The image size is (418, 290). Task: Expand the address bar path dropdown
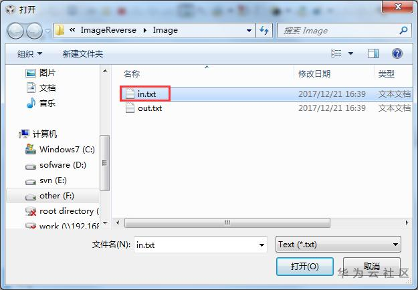pyautogui.click(x=249, y=30)
